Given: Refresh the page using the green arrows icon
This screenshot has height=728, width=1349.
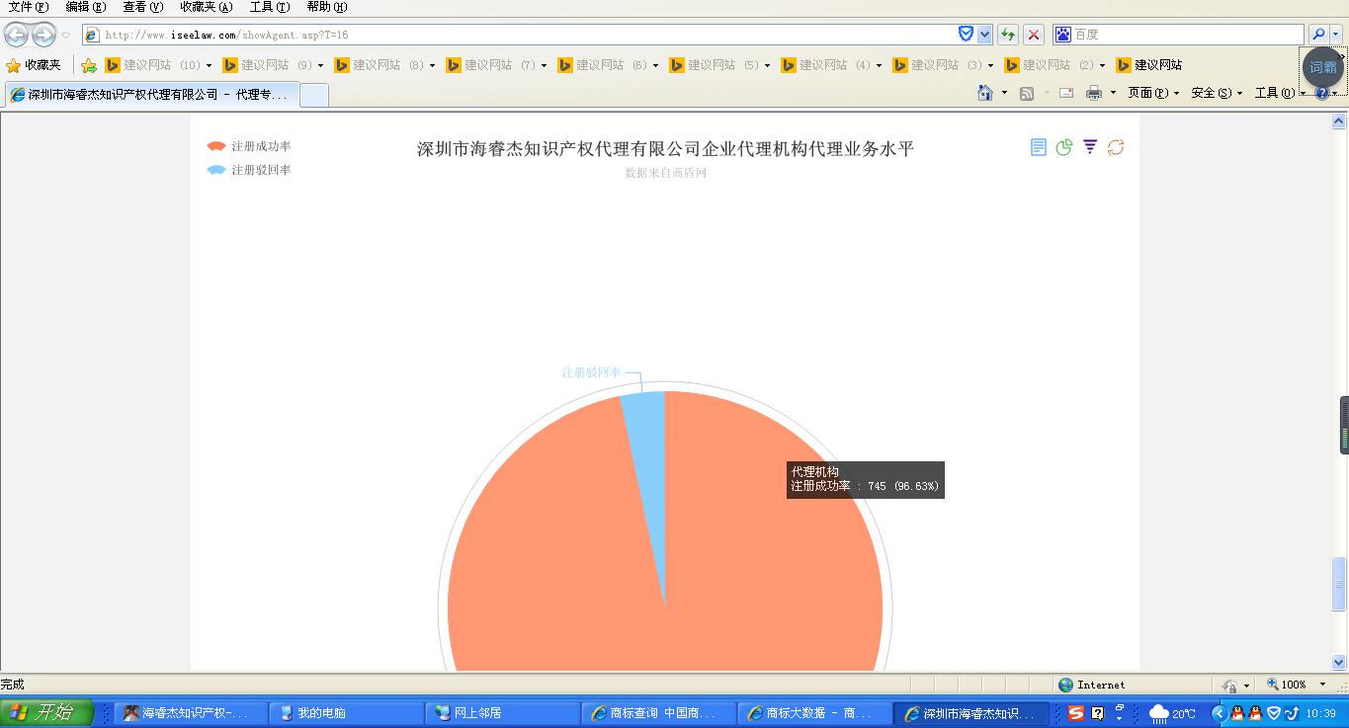Looking at the screenshot, I should (x=1008, y=35).
